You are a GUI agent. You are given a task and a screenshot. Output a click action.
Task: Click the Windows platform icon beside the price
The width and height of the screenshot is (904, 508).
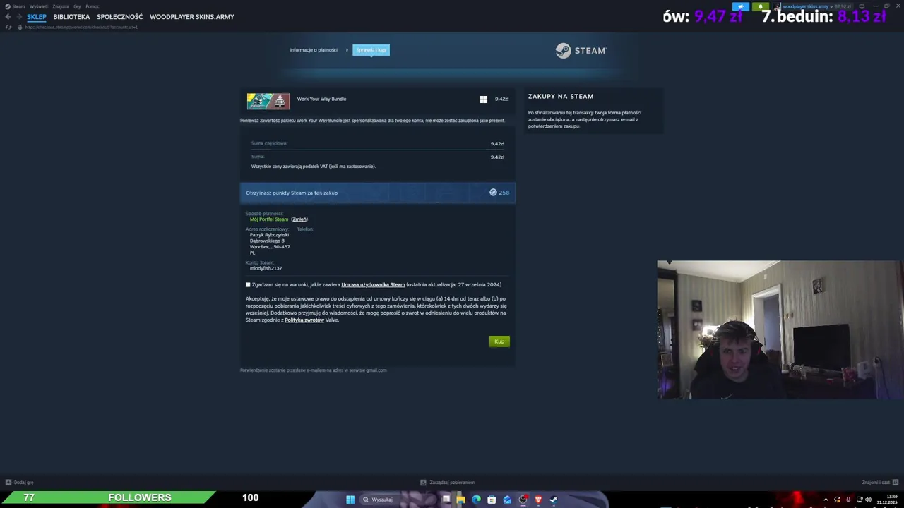click(x=484, y=99)
